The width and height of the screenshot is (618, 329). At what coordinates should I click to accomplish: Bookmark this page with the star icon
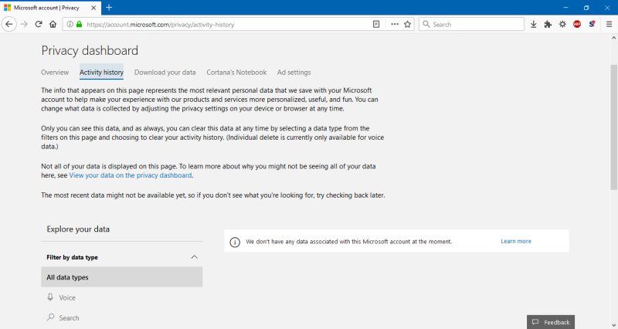(408, 24)
